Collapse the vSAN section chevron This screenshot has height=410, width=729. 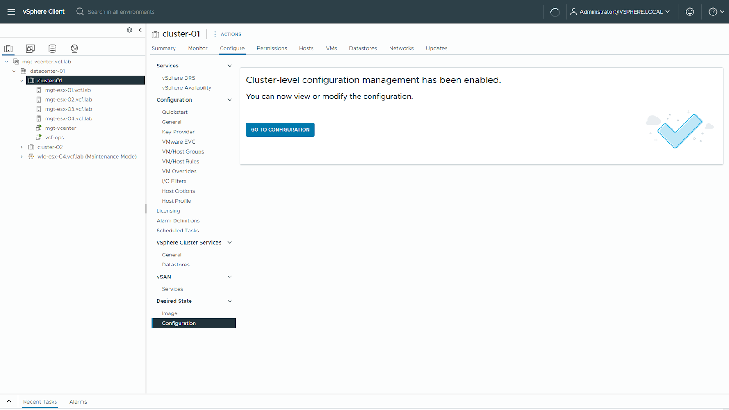(230, 277)
